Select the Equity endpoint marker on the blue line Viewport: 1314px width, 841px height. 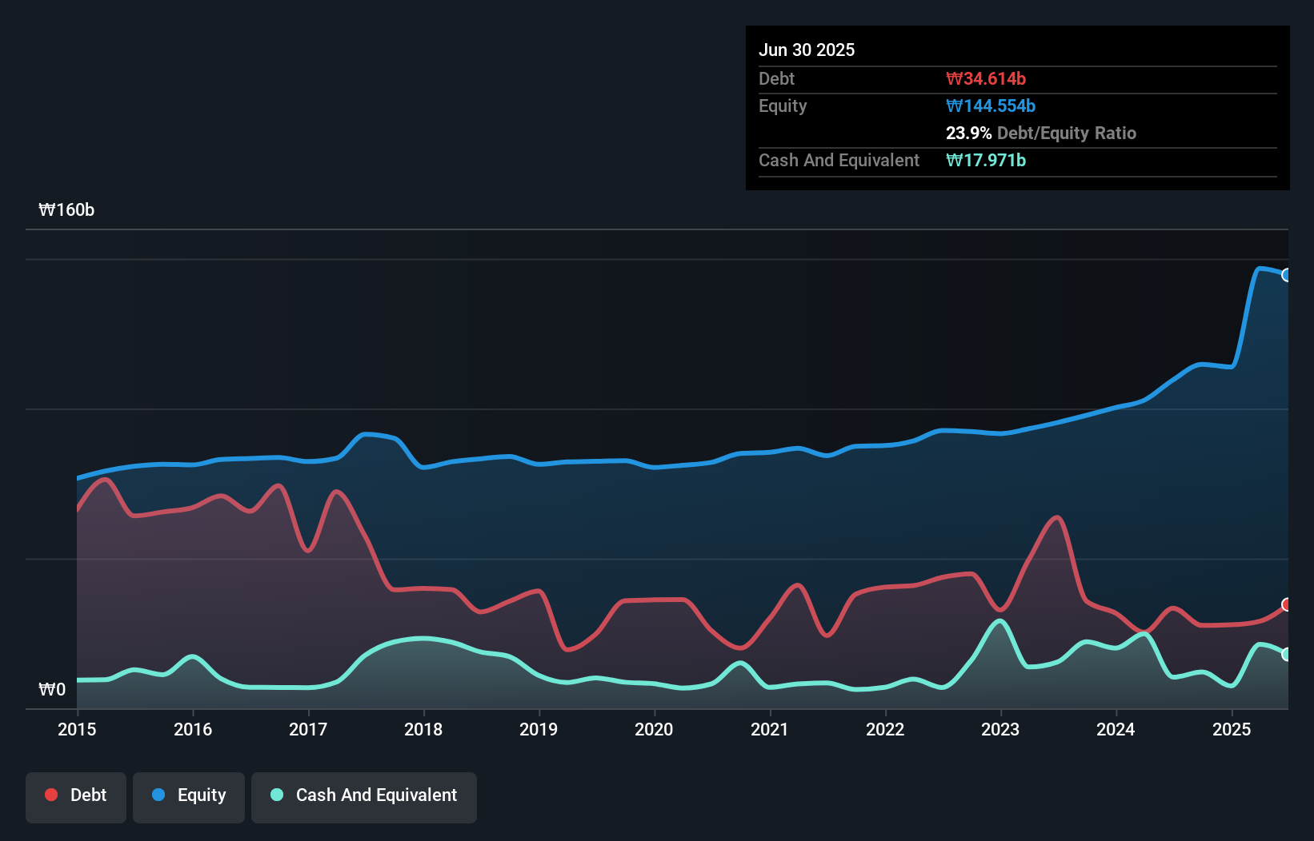point(1287,275)
